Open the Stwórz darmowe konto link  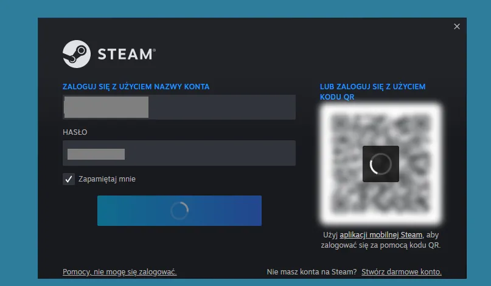tap(402, 272)
